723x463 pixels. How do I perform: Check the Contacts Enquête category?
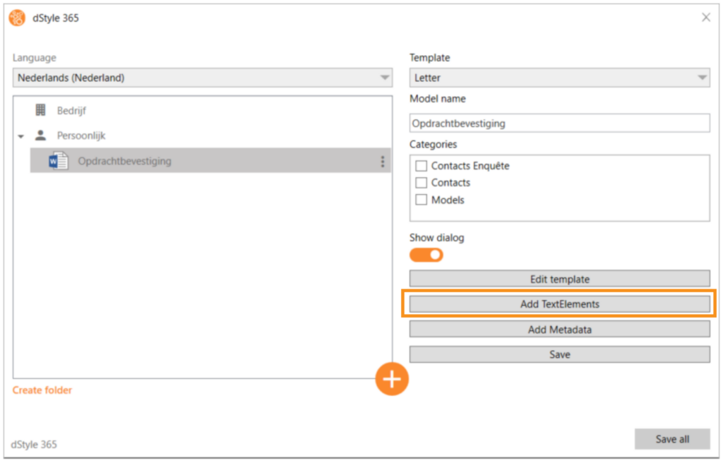421,166
